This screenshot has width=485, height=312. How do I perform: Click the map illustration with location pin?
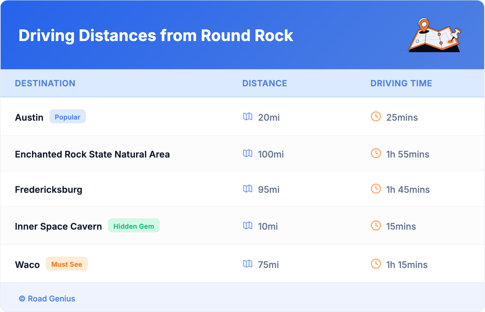click(x=434, y=36)
